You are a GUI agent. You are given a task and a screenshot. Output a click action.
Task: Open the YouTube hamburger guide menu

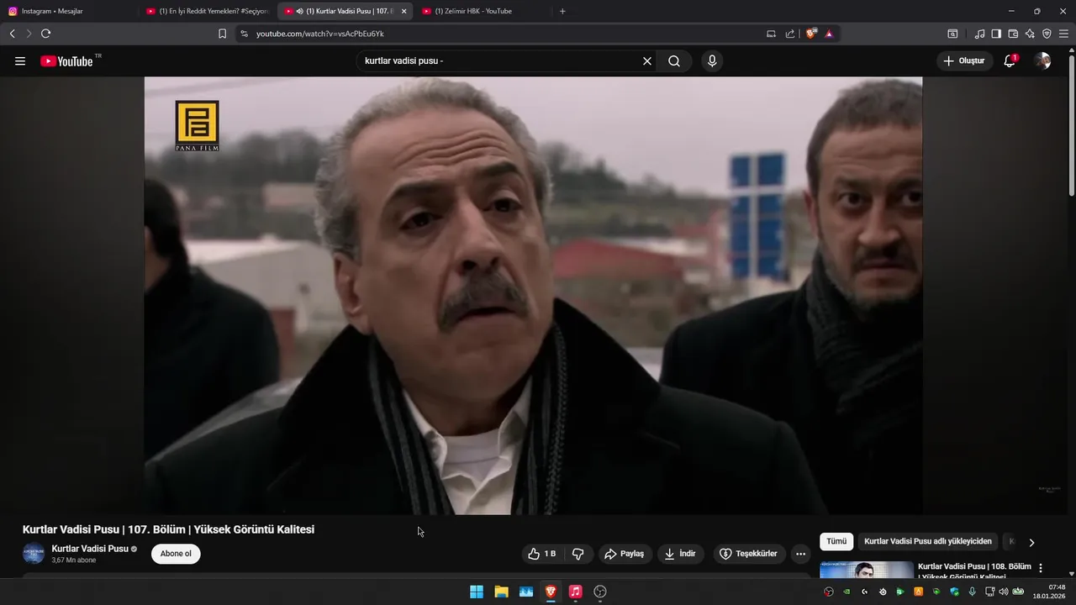(20, 61)
